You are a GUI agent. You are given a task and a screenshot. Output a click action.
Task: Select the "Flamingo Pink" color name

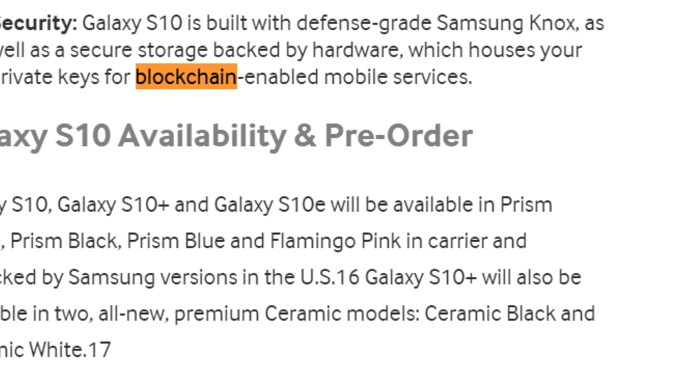click(x=335, y=241)
